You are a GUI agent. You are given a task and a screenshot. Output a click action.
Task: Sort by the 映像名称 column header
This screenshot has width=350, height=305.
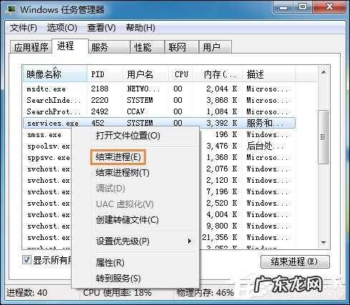coord(55,74)
